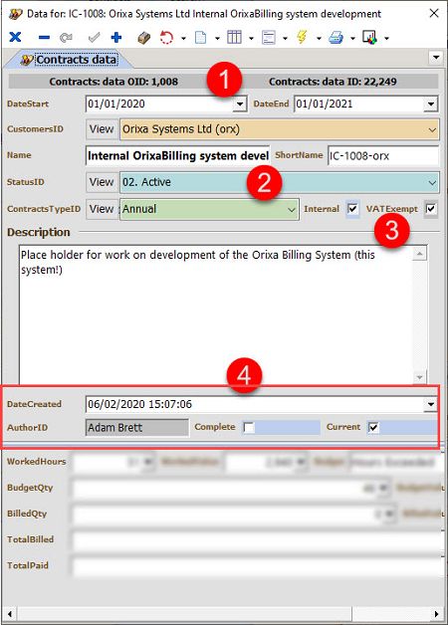Click the title bar application icon
Image resolution: width=448 pixels, height=625 pixels.
(x=16, y=14)
